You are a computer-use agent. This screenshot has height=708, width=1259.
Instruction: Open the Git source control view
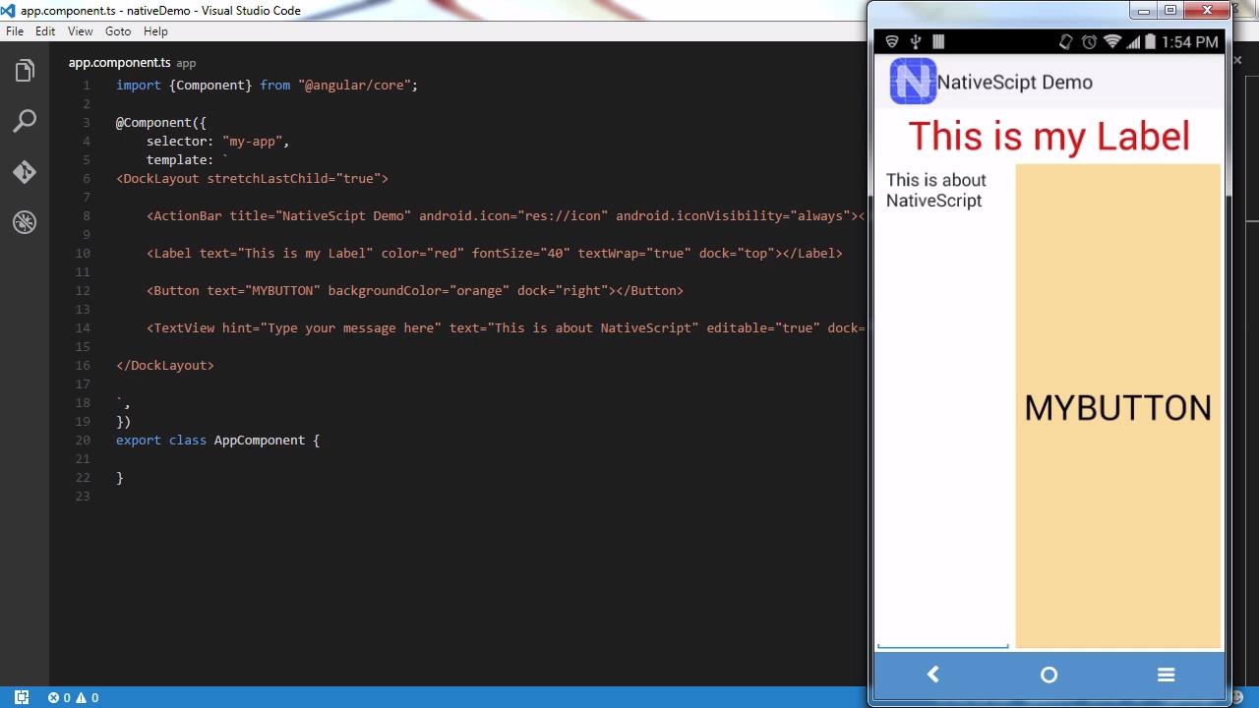click(x=25, y=172)
